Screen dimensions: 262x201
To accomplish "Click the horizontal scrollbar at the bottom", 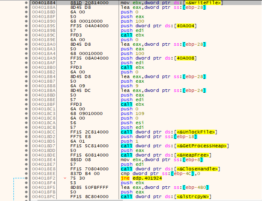I will [x=80, y=200].
